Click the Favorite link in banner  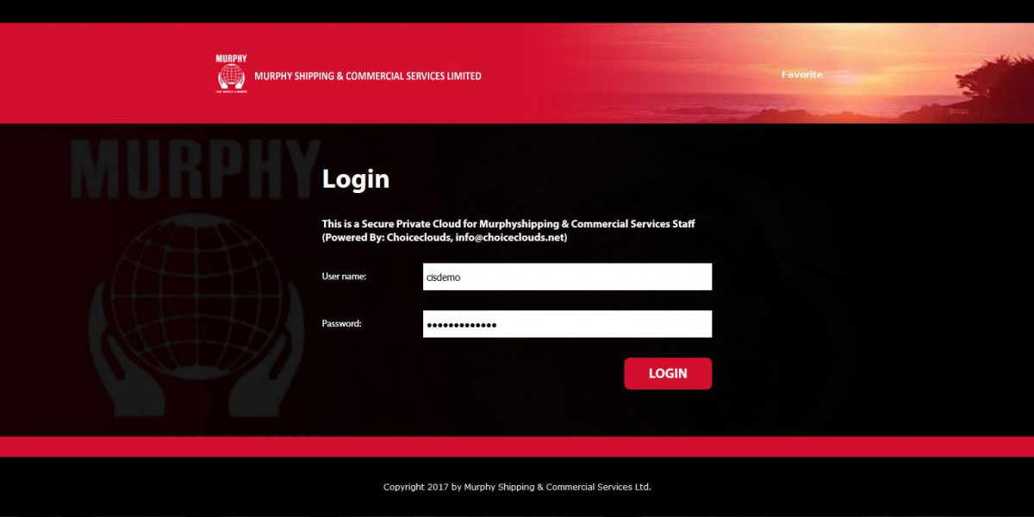[802, 75]
